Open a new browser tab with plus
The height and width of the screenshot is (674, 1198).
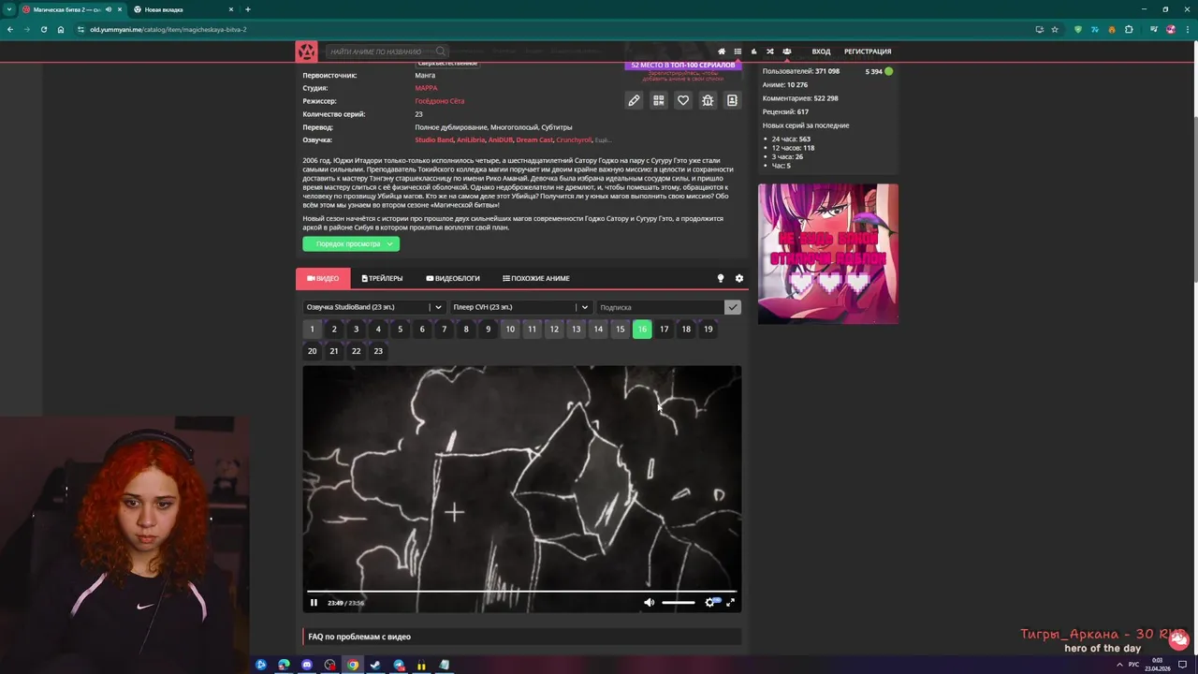tap(247, 9)
